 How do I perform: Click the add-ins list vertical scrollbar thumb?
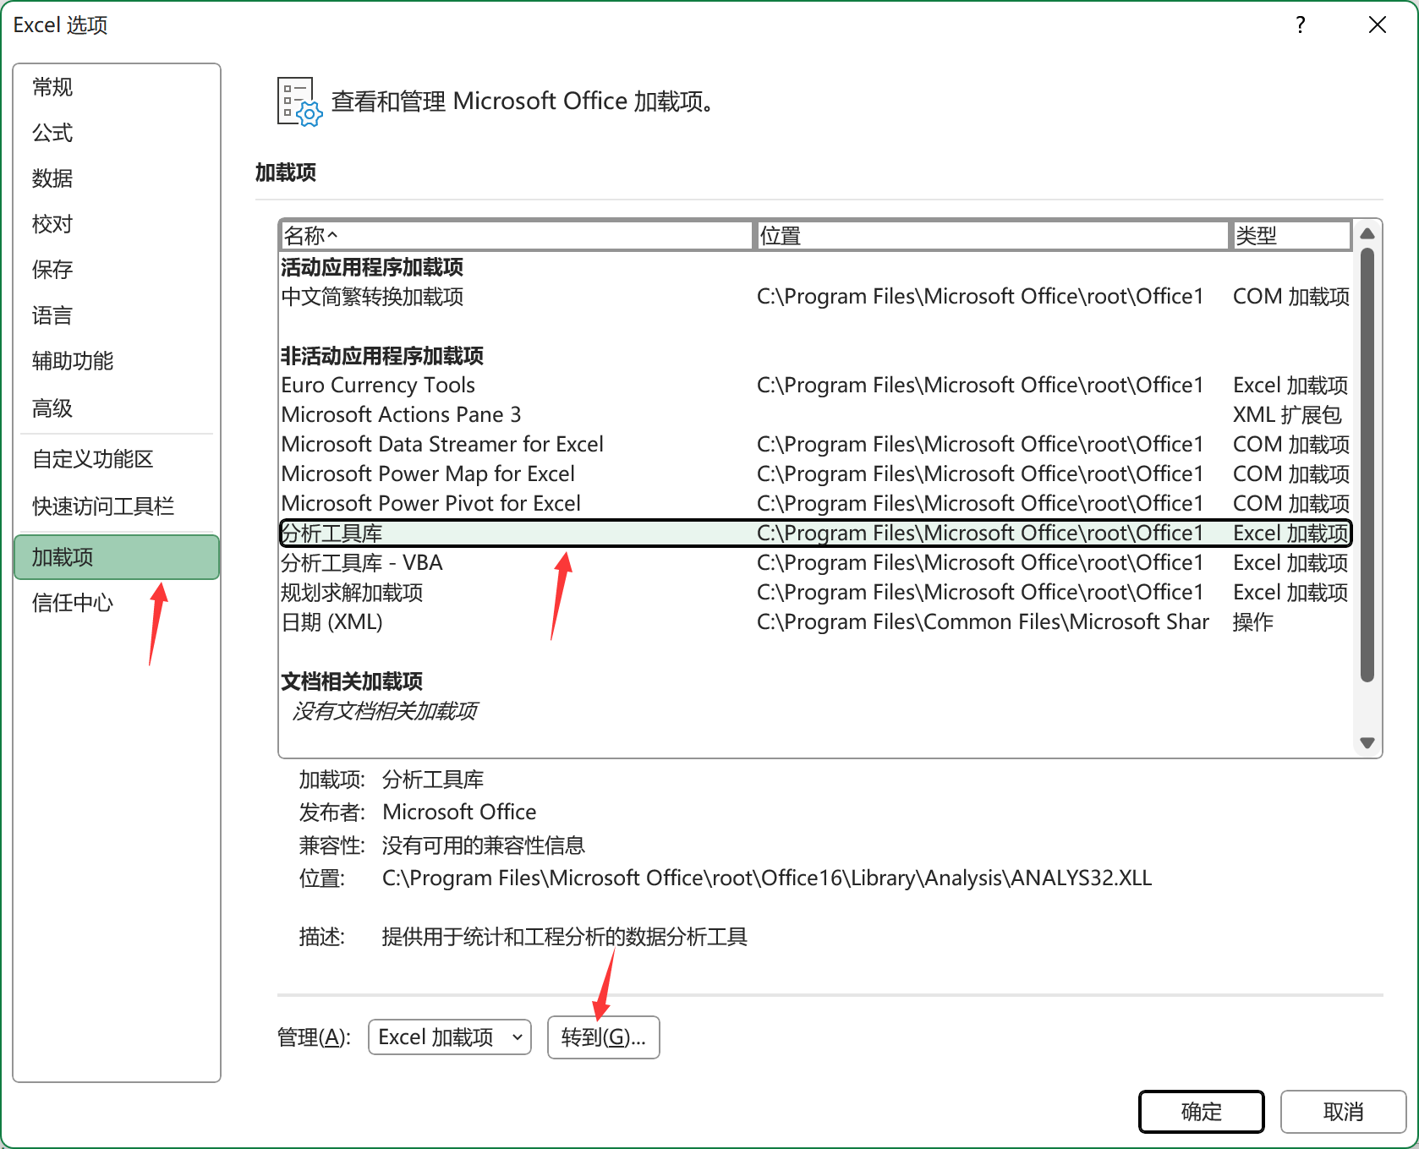[x=1367, y=464]
